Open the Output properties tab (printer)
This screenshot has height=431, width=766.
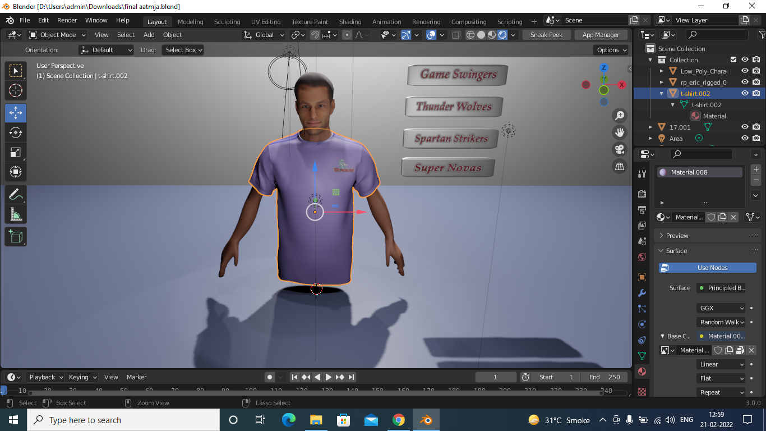tap(642, 209)
